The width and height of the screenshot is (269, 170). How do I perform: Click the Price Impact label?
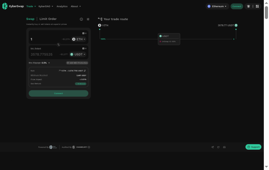[36, 79]
